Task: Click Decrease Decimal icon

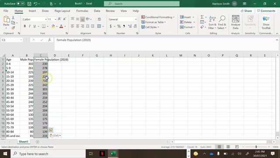Action: point(135,26)
